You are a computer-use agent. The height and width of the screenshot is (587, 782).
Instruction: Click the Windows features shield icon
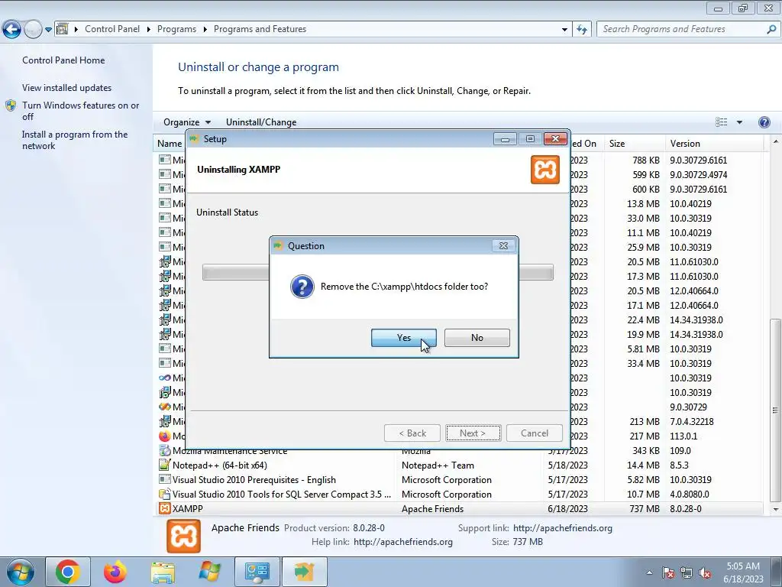pos(11,105)
